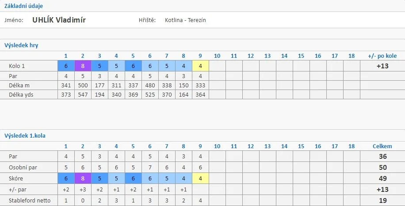The height and width of the screenshot is (206, 405).
Task: Click the Stableford netto row label
Action: (x=30, y=201)
